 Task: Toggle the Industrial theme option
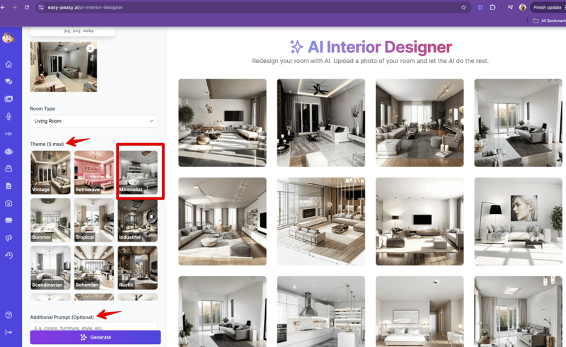pyautogui.click(x=138, y=220)
